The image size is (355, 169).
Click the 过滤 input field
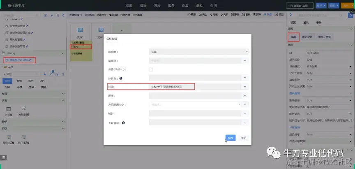195,86
